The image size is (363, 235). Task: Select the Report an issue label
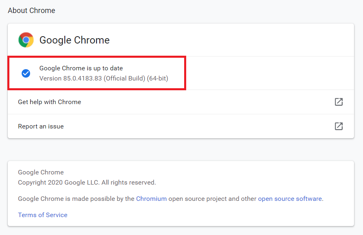coord(41,126)
